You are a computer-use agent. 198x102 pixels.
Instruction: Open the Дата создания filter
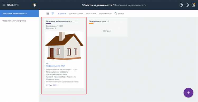click(x=76, y=13)
